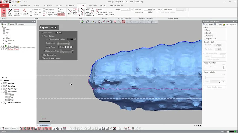Collapse the Fitting Options section
This screenshot has height=133, width=238.
pos(43,36)
